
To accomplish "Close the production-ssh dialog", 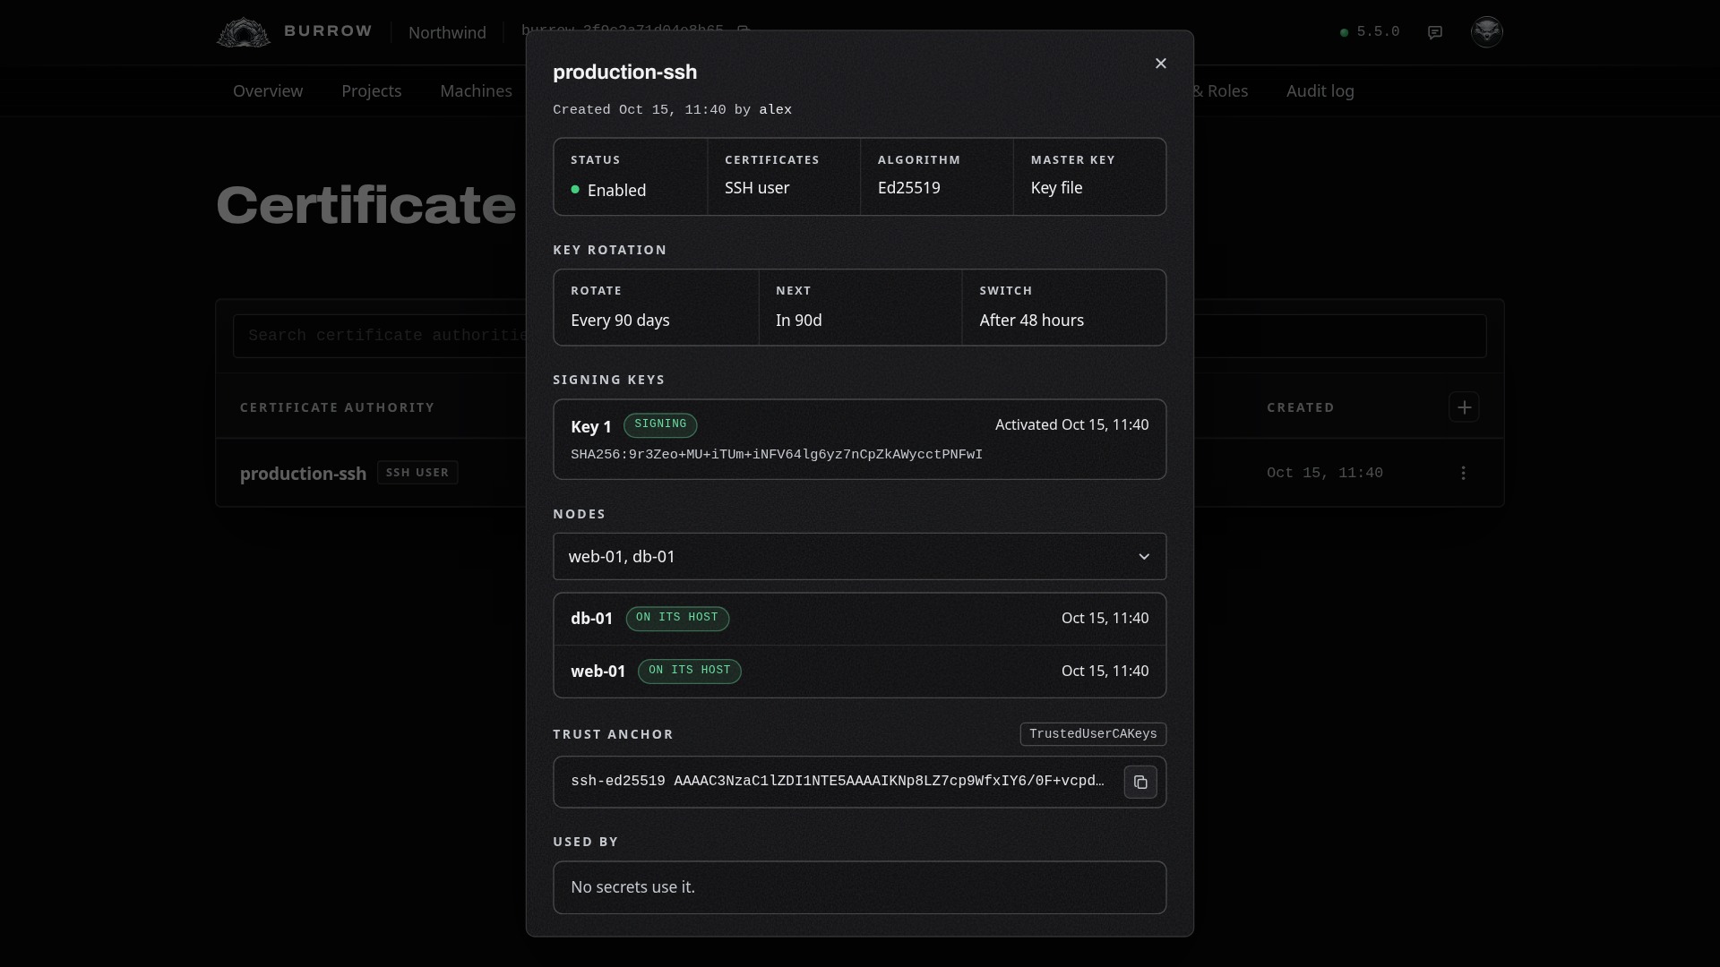I will pyautogui.click(x=1160, y=64).
